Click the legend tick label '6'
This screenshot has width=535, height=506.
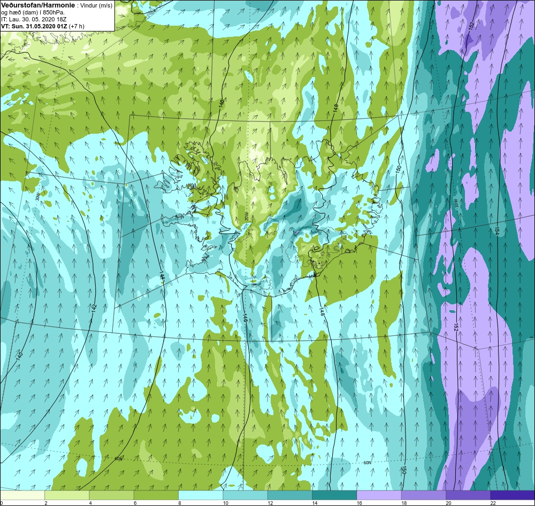(x=135, y=502)
